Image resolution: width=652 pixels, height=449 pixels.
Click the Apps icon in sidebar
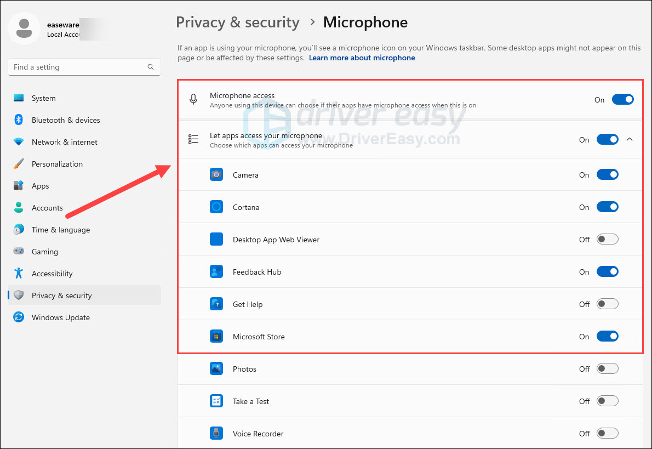(19, 186)
